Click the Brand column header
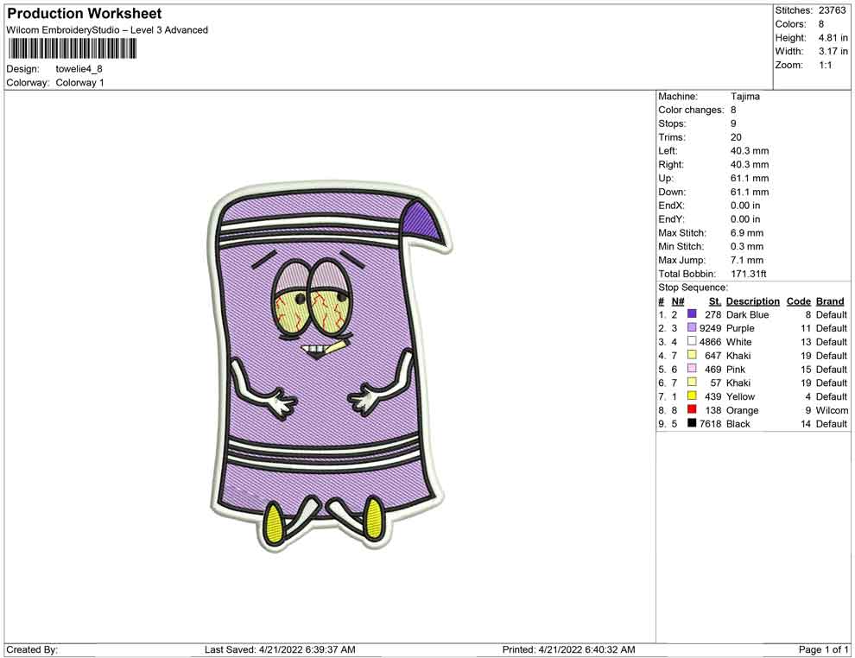The image size is (855, 658). 830,301
